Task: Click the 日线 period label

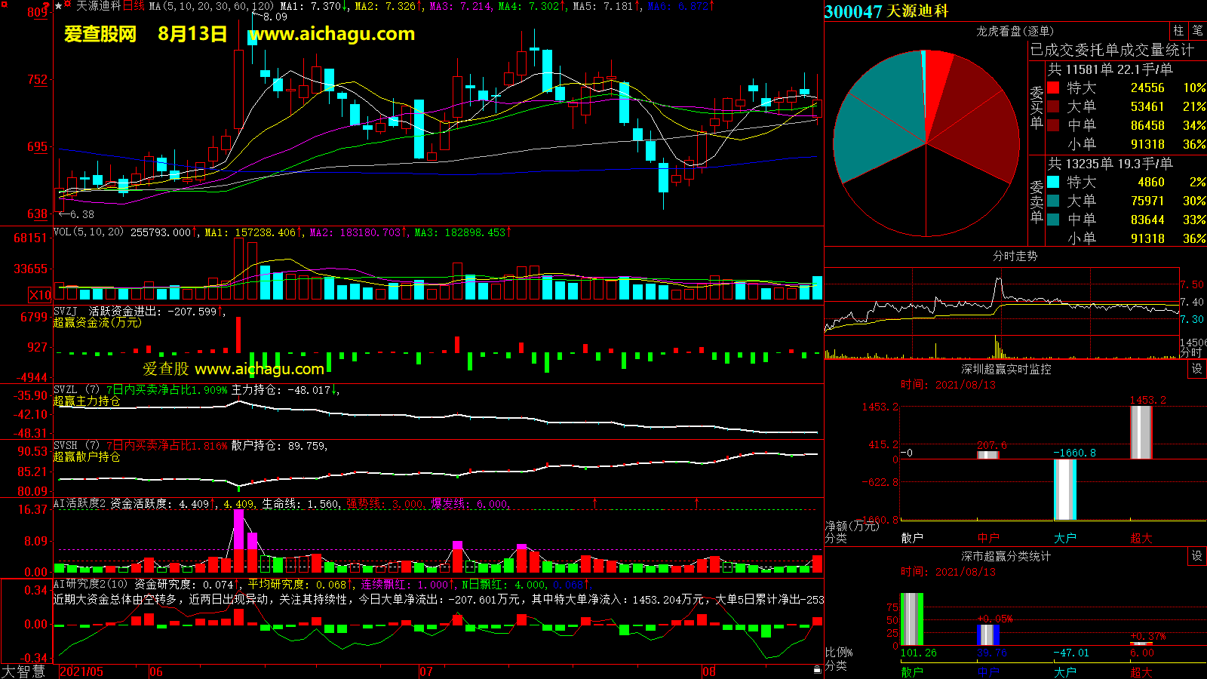Action: pyautogui.click(x=134, y=6)
